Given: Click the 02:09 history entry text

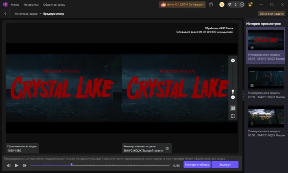Looking at the screenshot, I should click(x=266, y=95).
